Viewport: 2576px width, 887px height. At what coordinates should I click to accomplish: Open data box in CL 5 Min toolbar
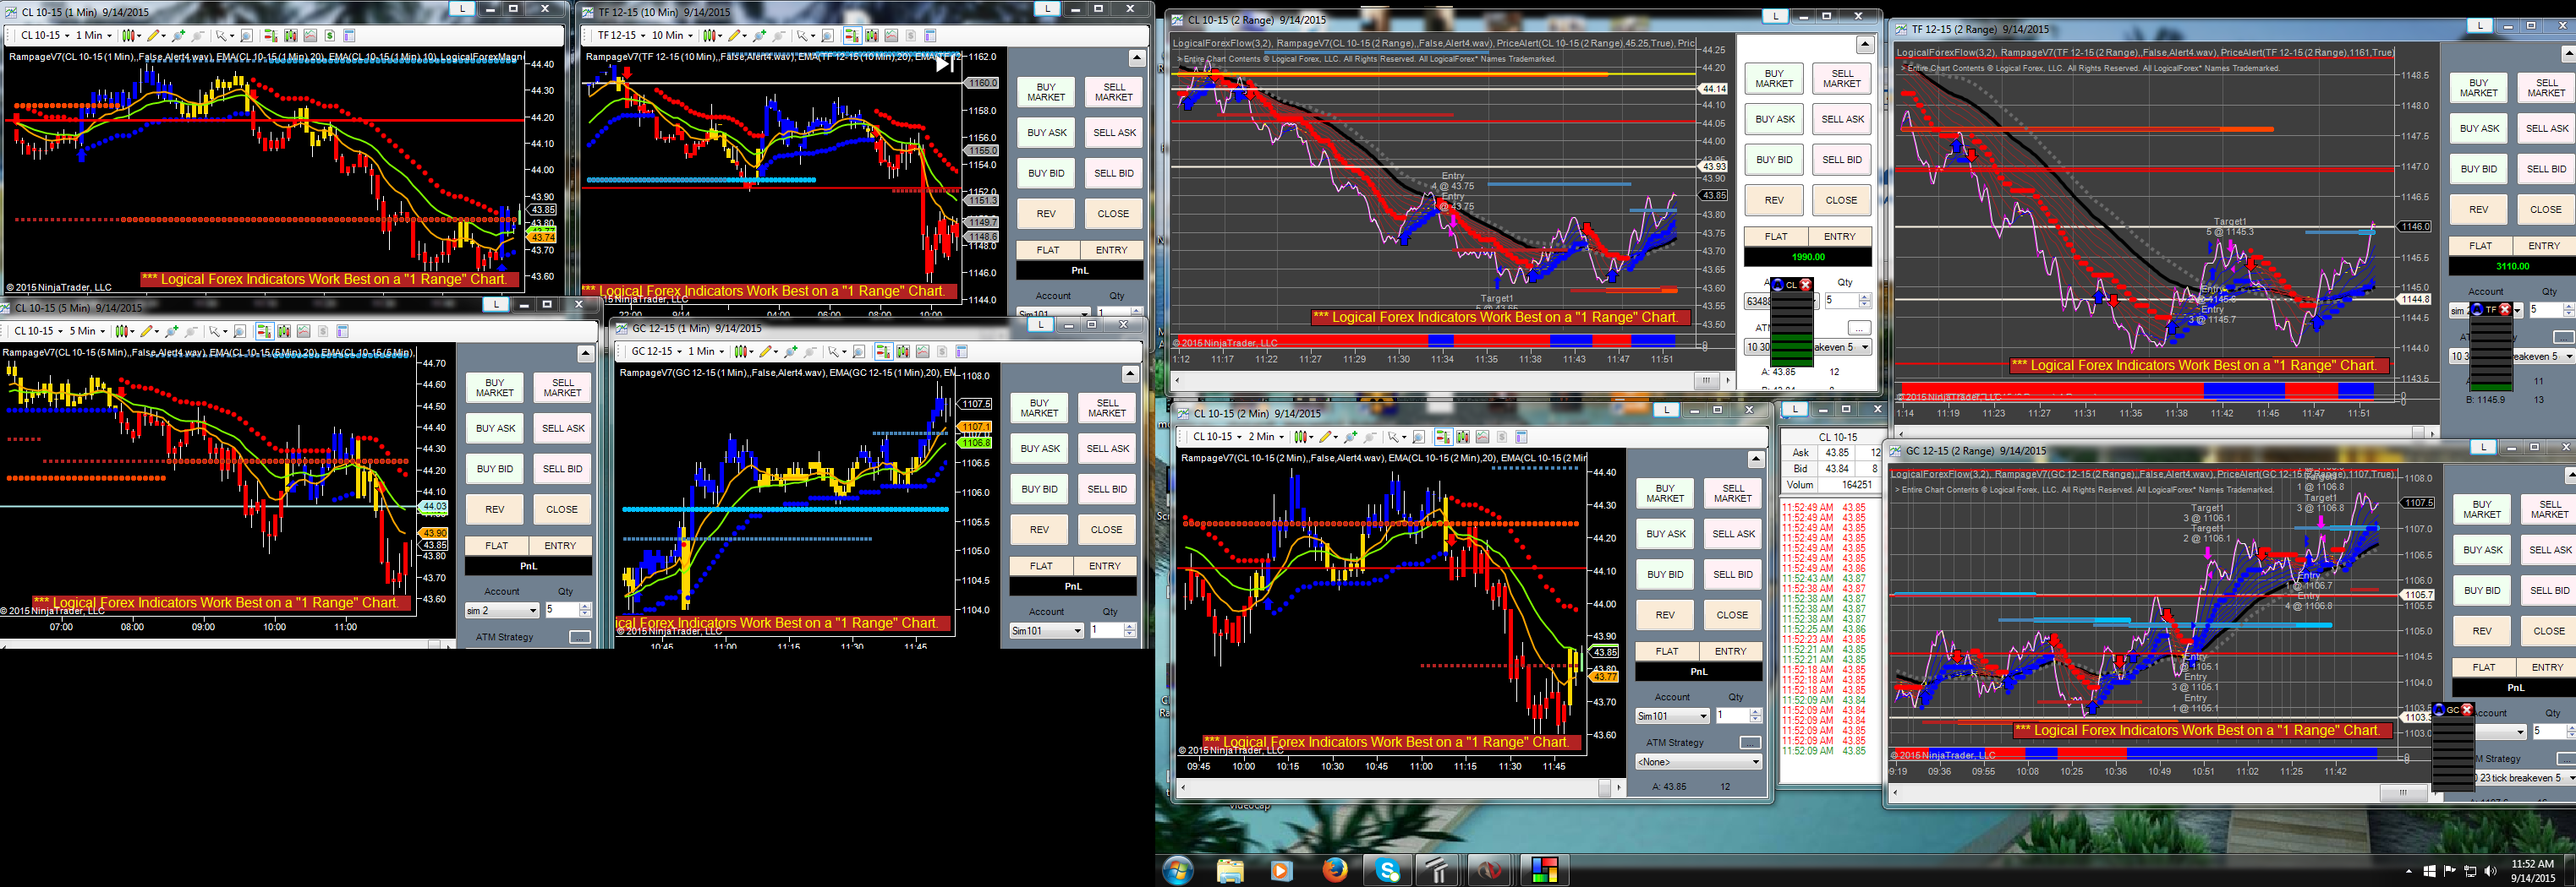(x=241, y=330)
